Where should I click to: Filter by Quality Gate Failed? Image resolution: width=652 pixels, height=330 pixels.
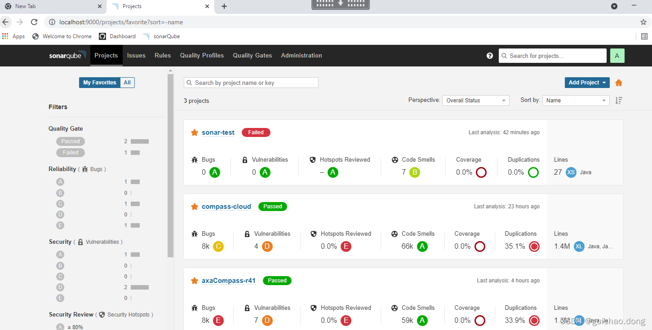[71, 153]
